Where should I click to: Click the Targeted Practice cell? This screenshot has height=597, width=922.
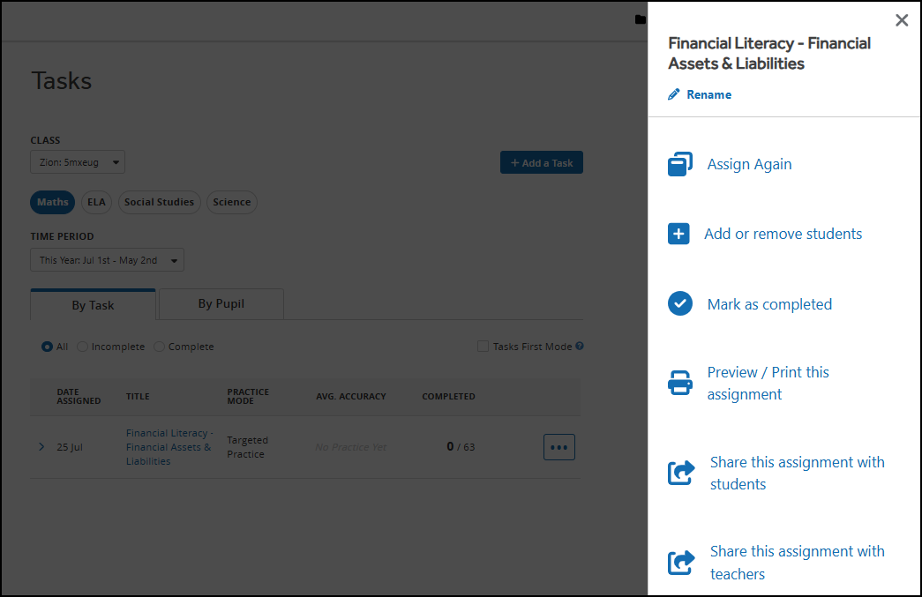[x=248, y=447]
